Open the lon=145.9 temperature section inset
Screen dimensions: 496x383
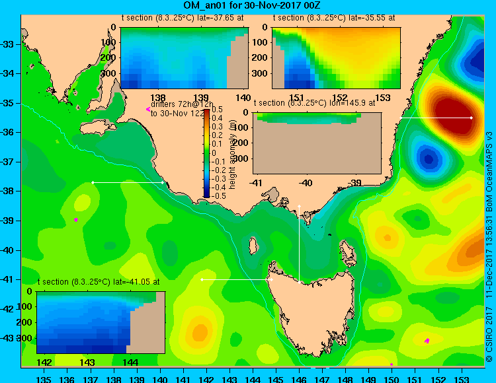pyautogui.click(x=317, y=143)
